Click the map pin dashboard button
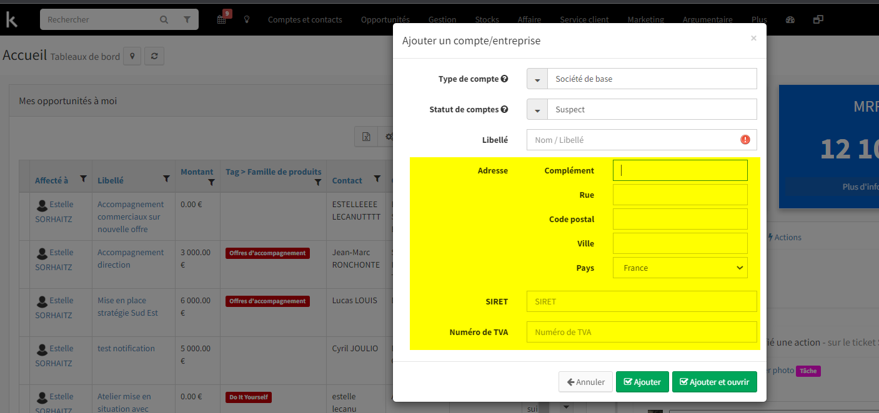 point(132,56)
